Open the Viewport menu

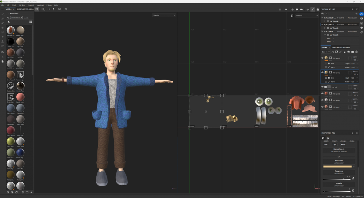point(31,5)
